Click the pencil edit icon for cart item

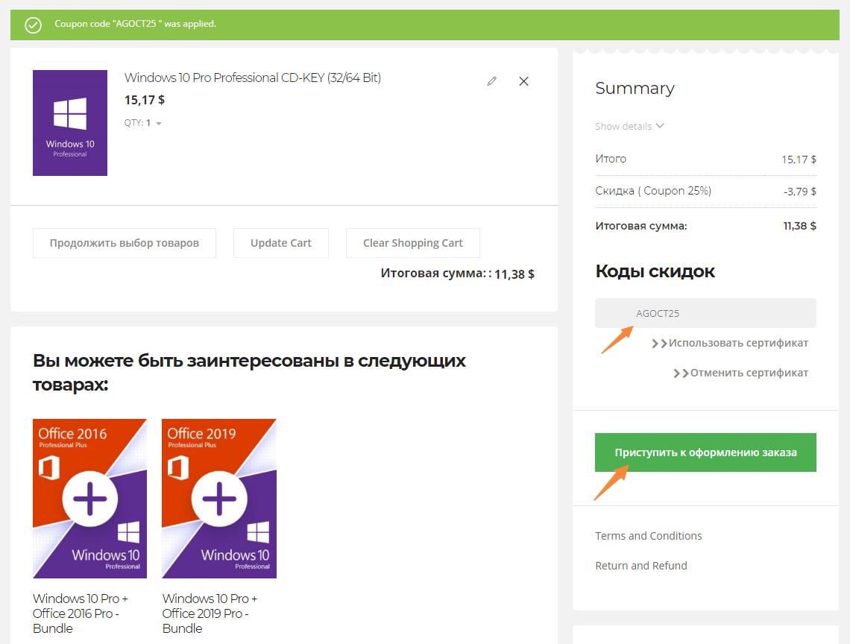(x=491, y=81)
